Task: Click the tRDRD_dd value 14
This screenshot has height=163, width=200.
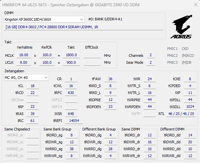Action: [x=190, y=135]
